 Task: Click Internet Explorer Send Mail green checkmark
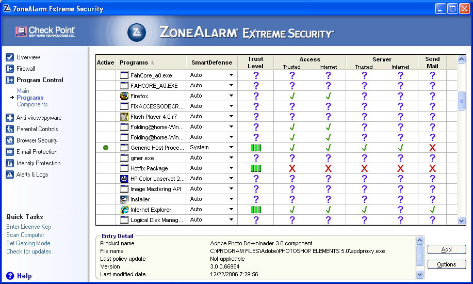(432, 209)
